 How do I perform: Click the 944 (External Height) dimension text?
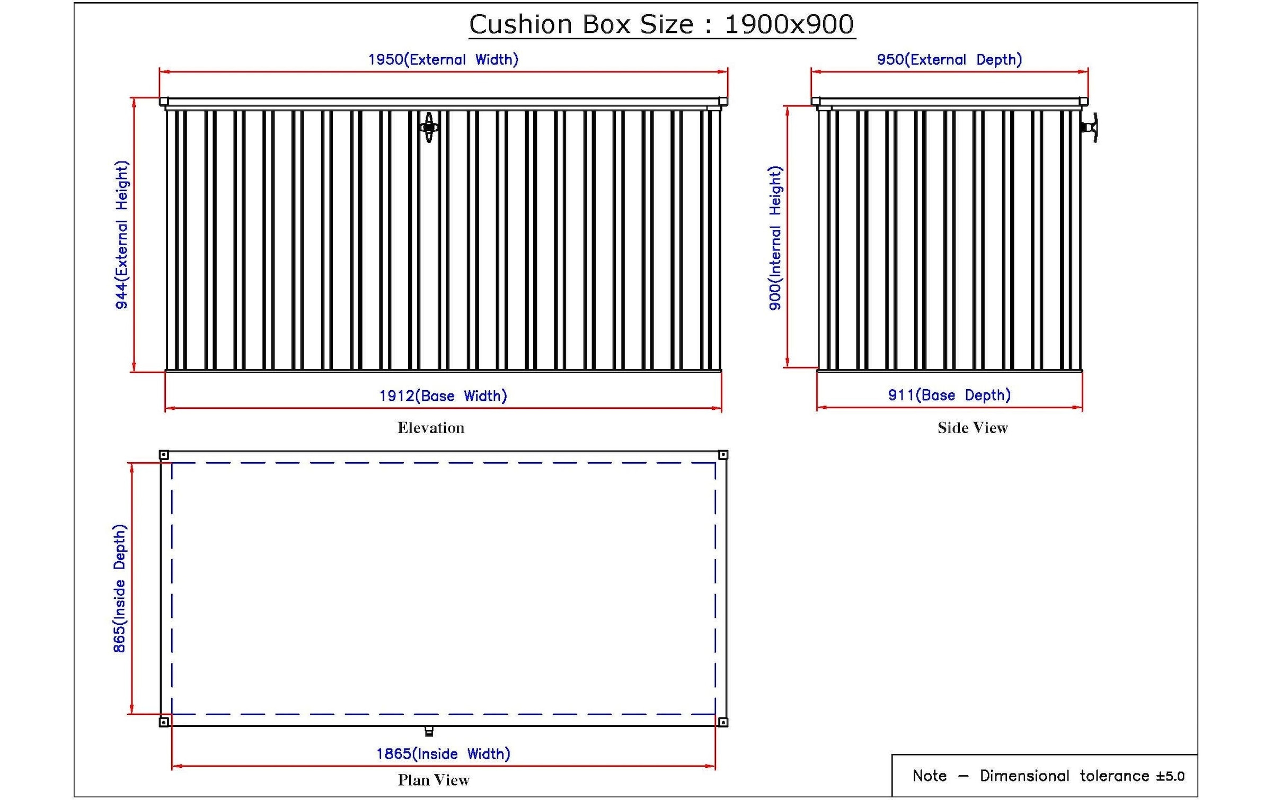click(121, 235)
